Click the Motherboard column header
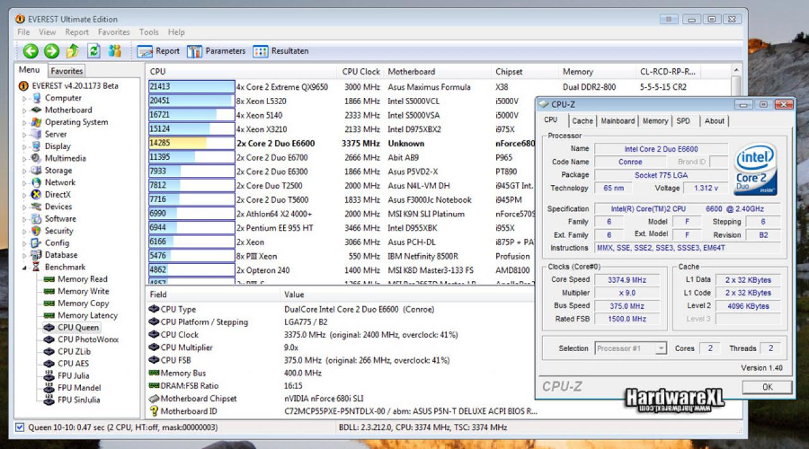The height and width of the screenshot is (449, 809). pos(438,71)
